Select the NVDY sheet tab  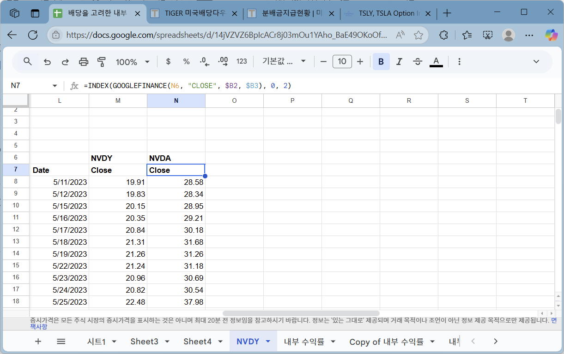248,342
